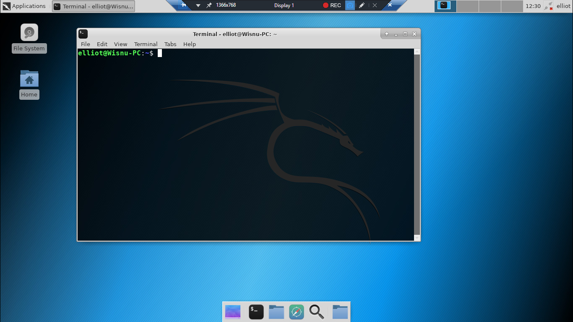The image size is (573, 322).
Task: Switch to active workspace one in switcher
Action: pyautogui.click(x=445, y=6)
